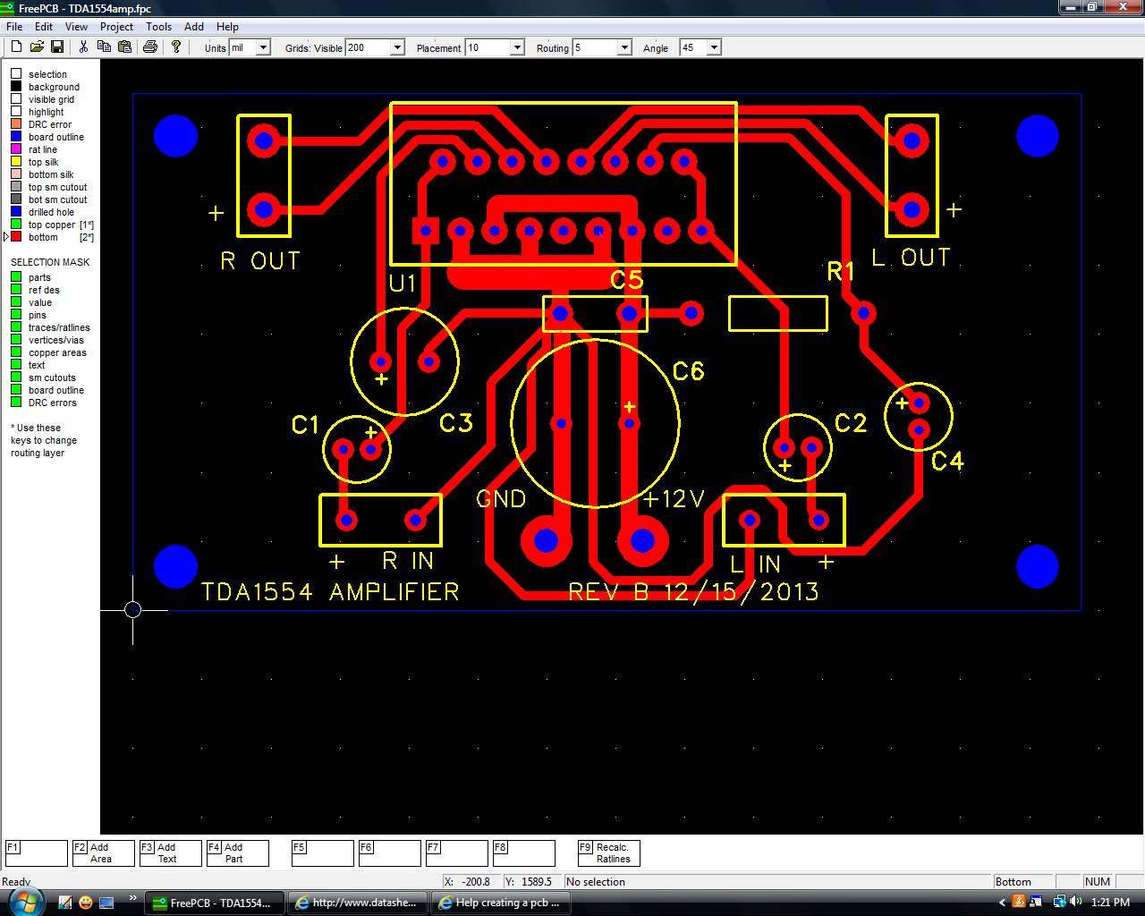Click the R OUT silk label
Image resolution: width=1145 pixels, height=916 pixels.
click(260, 260)
